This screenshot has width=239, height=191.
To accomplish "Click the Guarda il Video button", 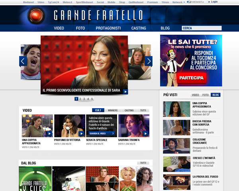I will pos(102,133).
